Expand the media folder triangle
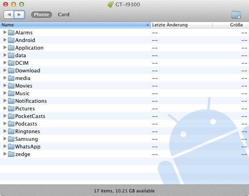 coord(5,78)
